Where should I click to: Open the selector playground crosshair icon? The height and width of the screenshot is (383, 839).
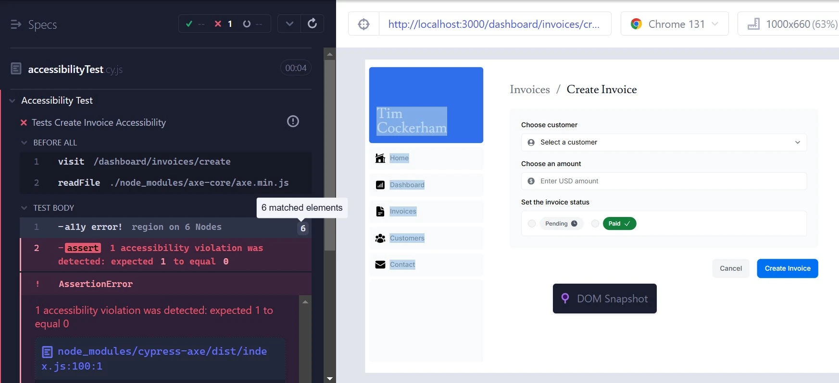[364, 24]
